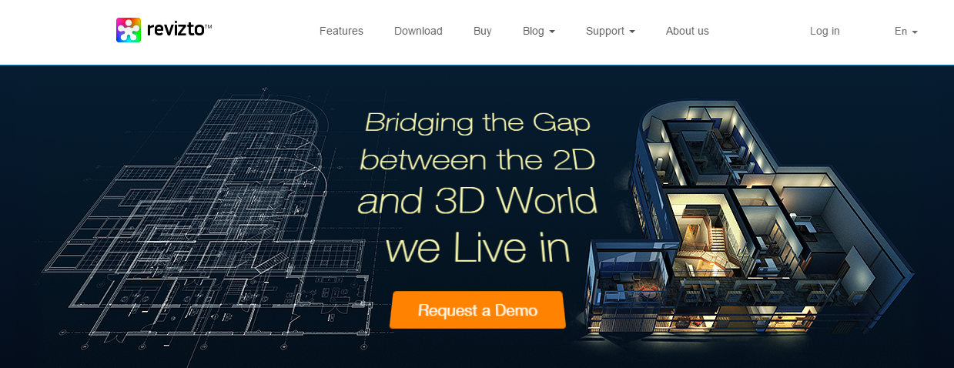Click the 'we Live in' headline line
The height and width of the screenshot is (368, 954).
(477, 248)
